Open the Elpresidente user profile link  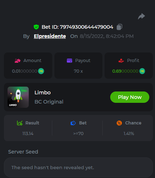(x=50, y=36)
